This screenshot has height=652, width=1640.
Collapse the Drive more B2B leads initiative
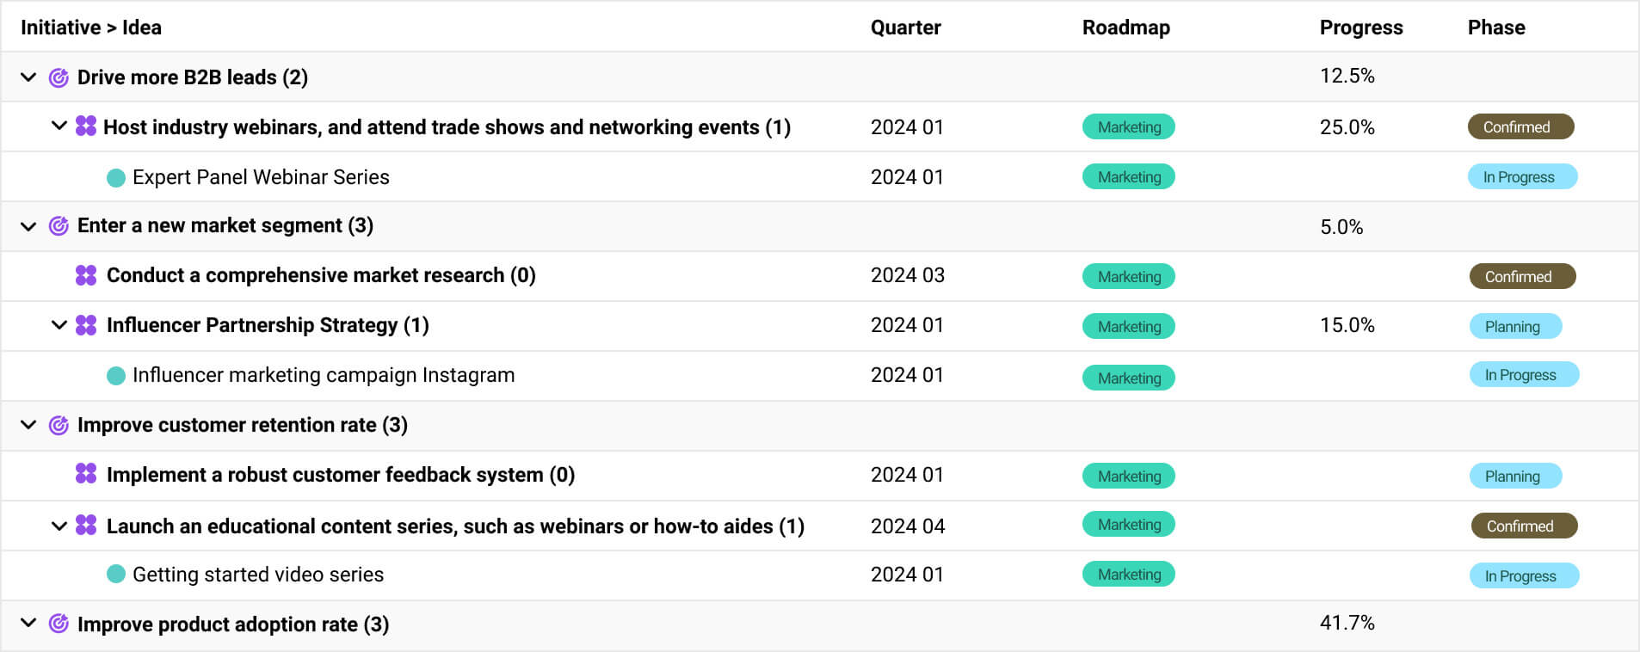28,77
